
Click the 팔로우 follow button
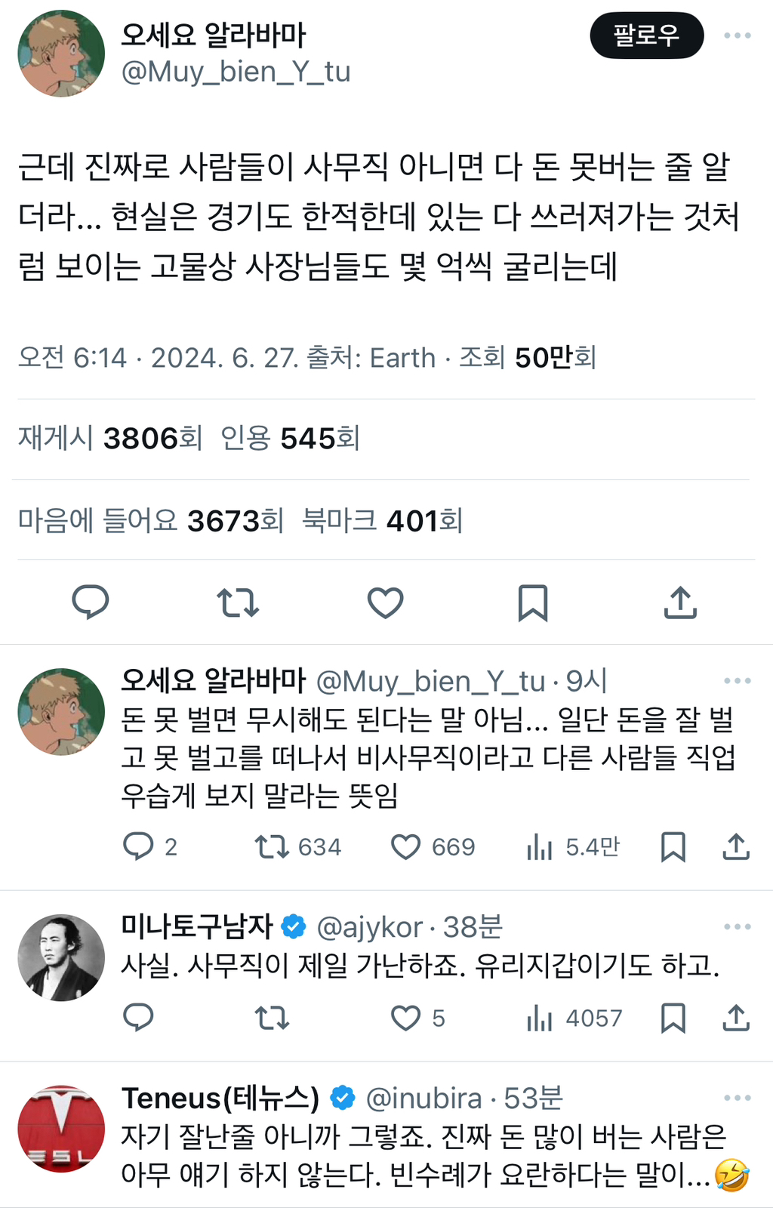(646, 35)
